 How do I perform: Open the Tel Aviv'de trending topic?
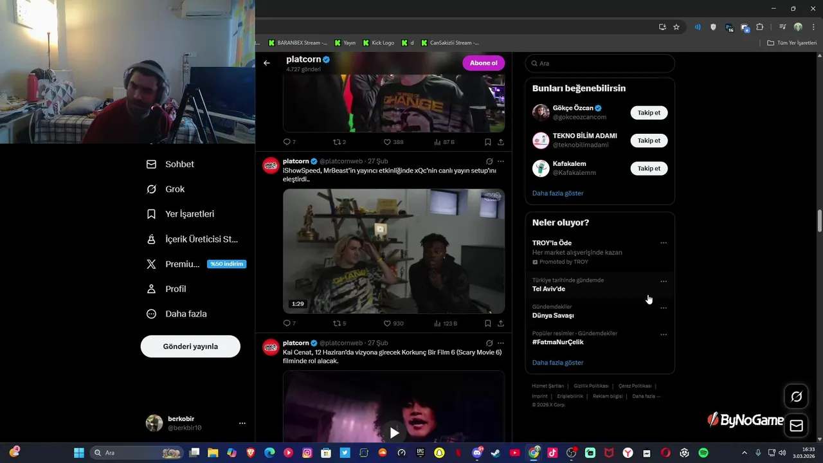(x=548, y=289)
